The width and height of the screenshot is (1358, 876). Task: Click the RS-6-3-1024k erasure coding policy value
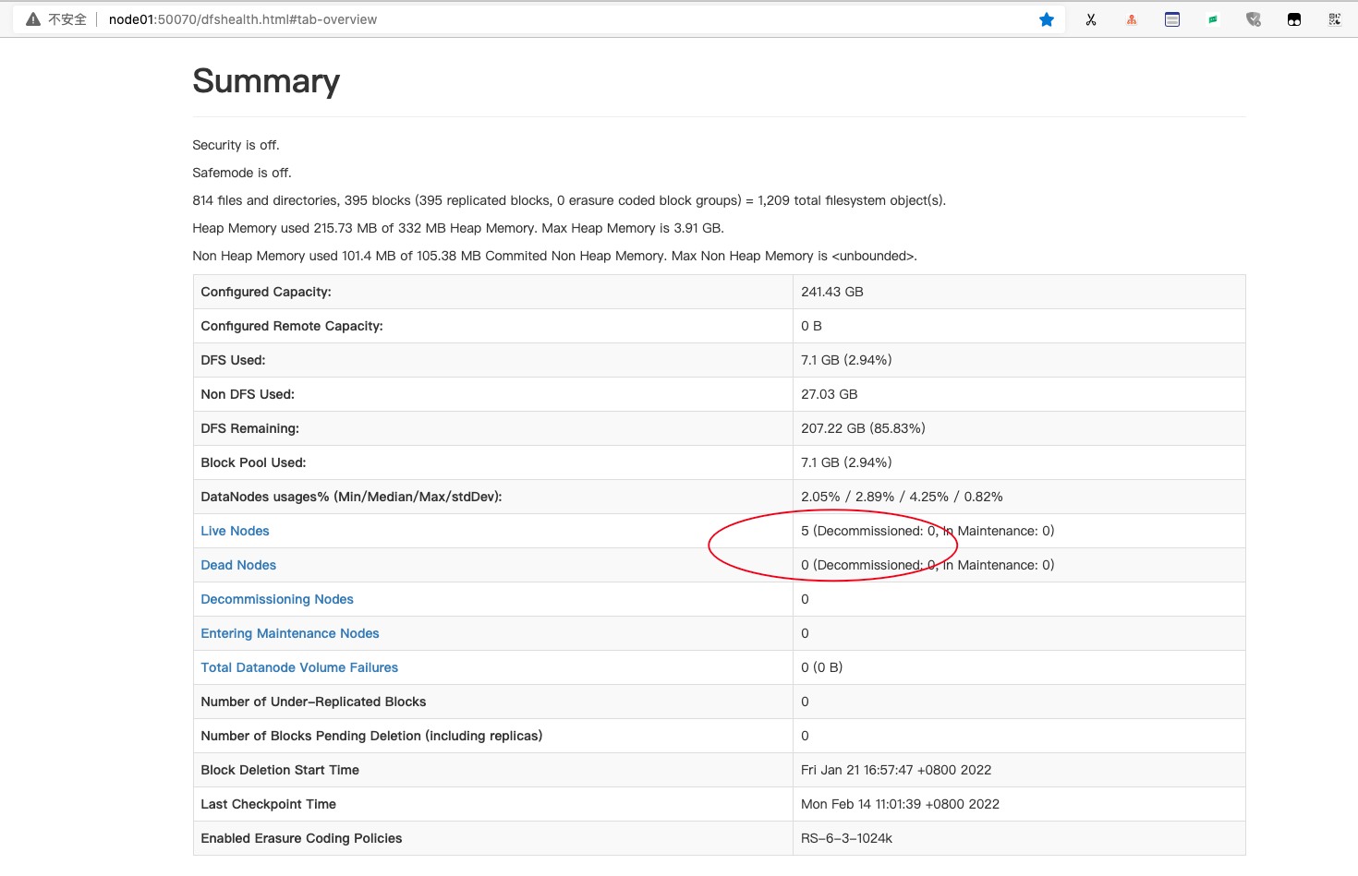(846, 838)
